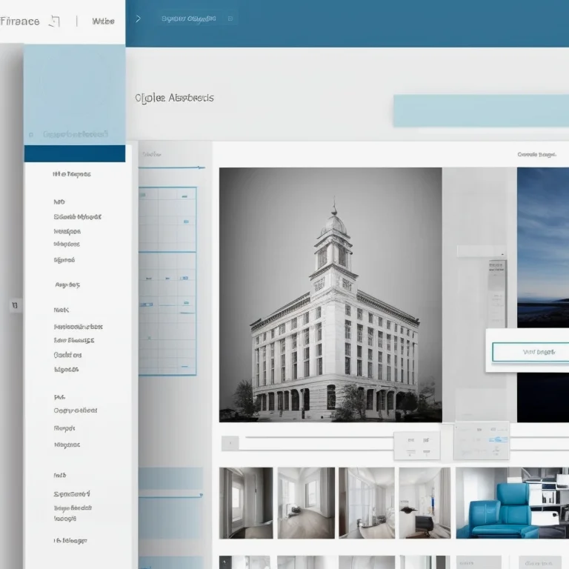This screenshot has width=569, height=569.
Task: Toggle the blue switch in the lower-left grid cell
Action: point(146,305)
